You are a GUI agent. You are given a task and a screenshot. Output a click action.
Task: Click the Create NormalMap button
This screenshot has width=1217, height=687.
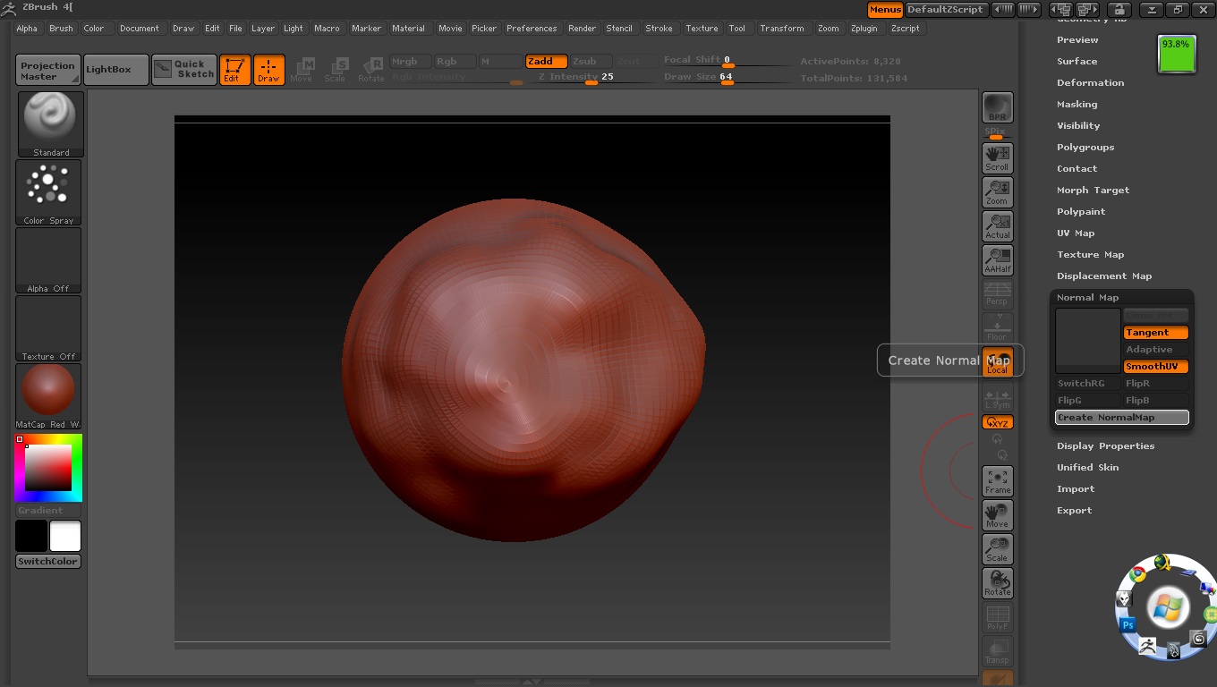[1122, 418]
